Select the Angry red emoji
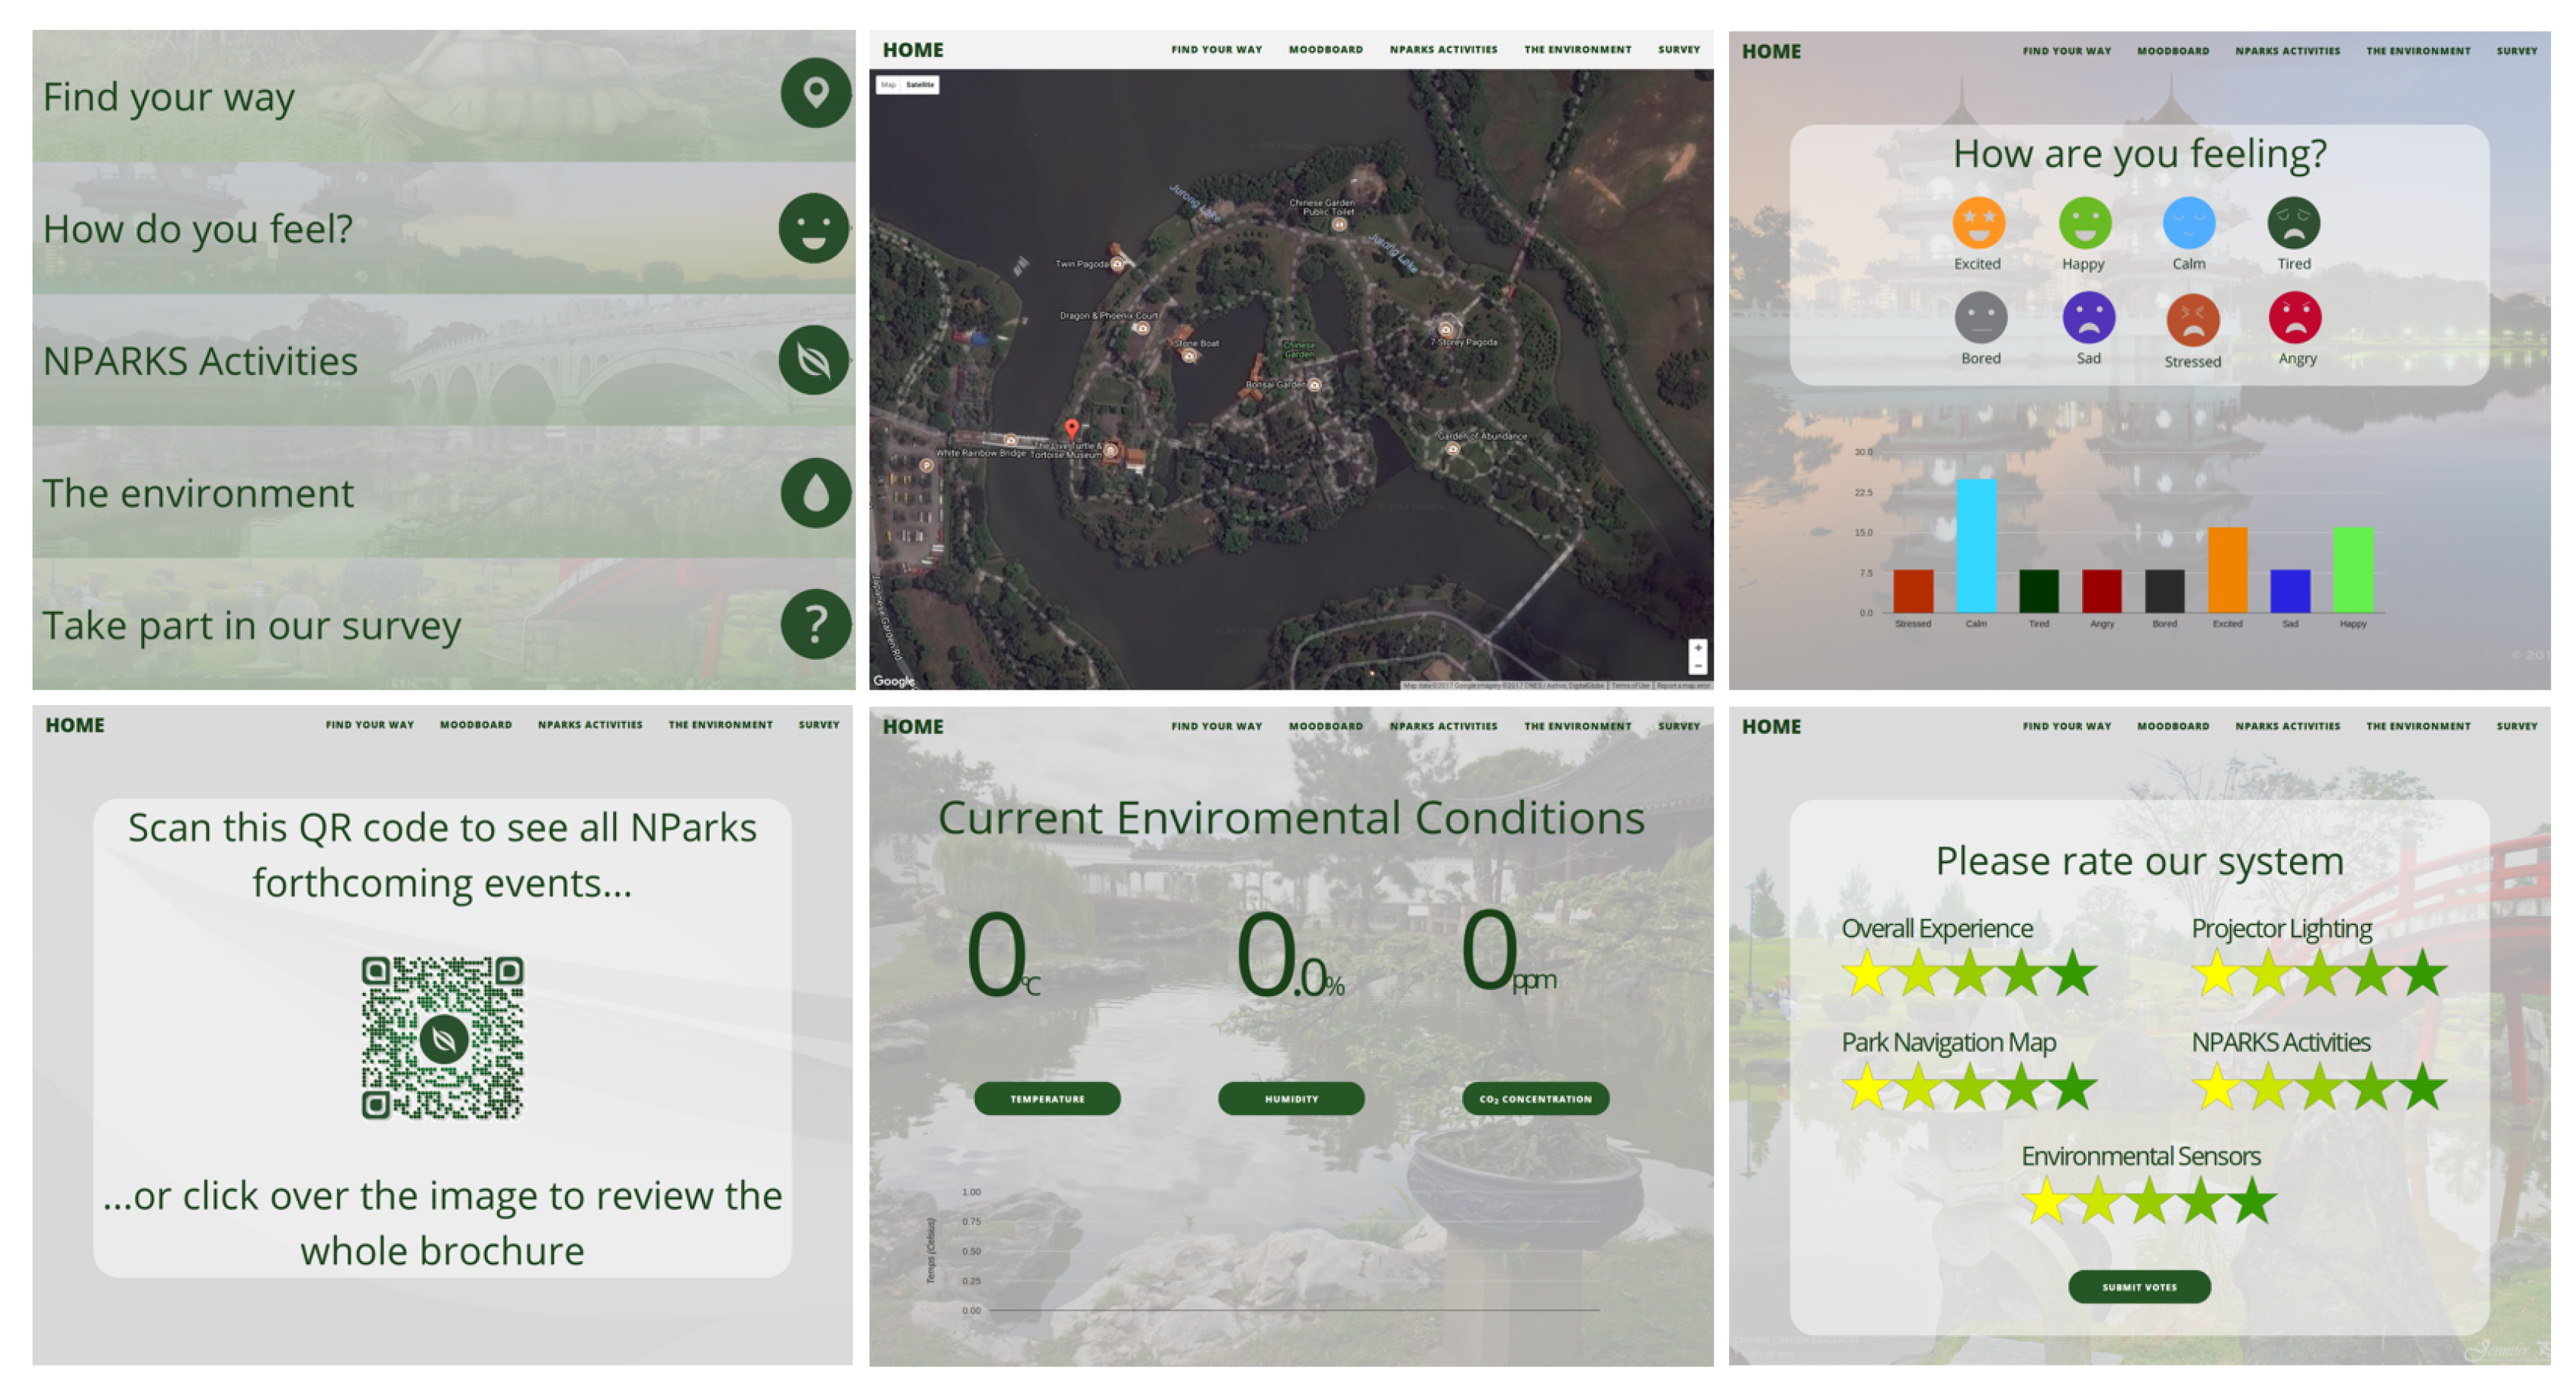 pos(2295,318)
